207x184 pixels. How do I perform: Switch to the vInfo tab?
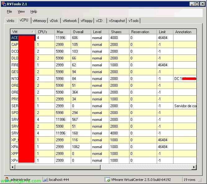pos(11,21)
